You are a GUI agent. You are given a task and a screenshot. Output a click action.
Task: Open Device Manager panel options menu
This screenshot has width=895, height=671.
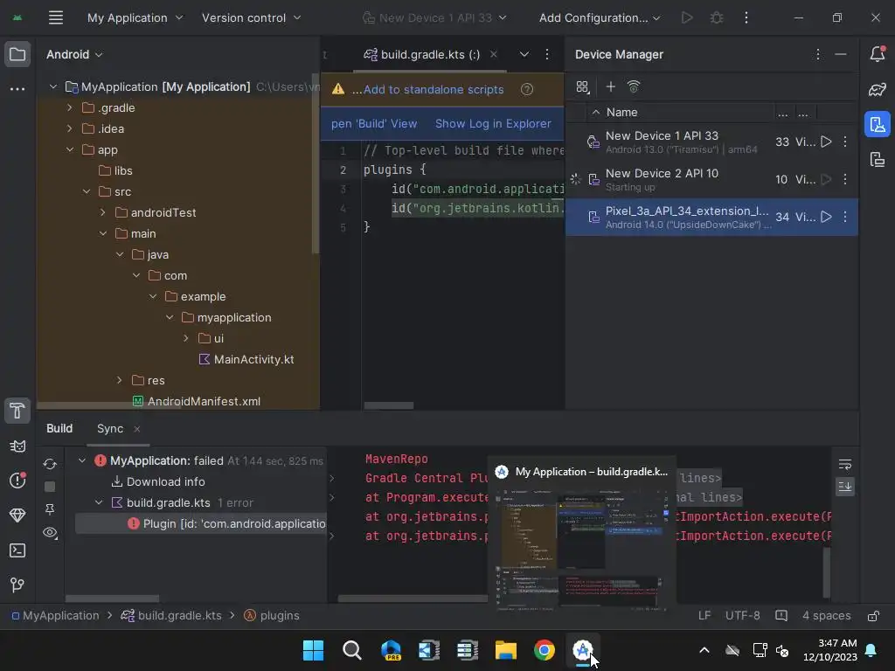[818, 54]
